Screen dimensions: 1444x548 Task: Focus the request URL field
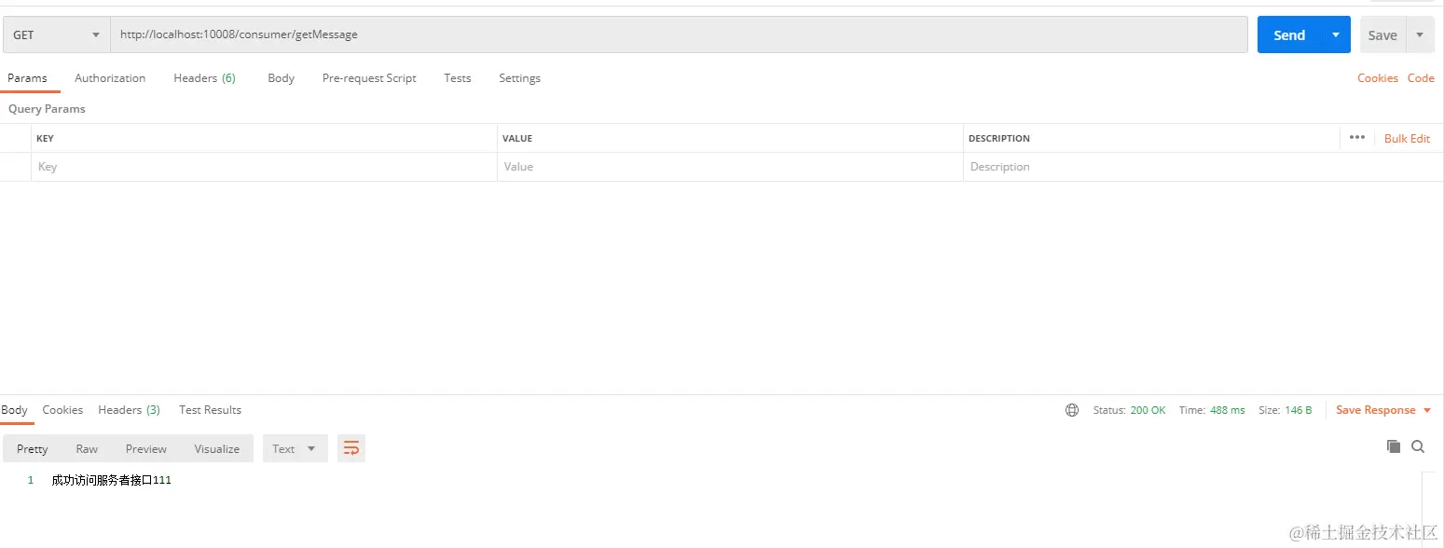point(679,34)
